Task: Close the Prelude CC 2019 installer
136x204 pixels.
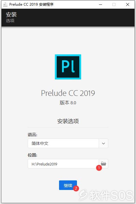Action: (128, 4)
